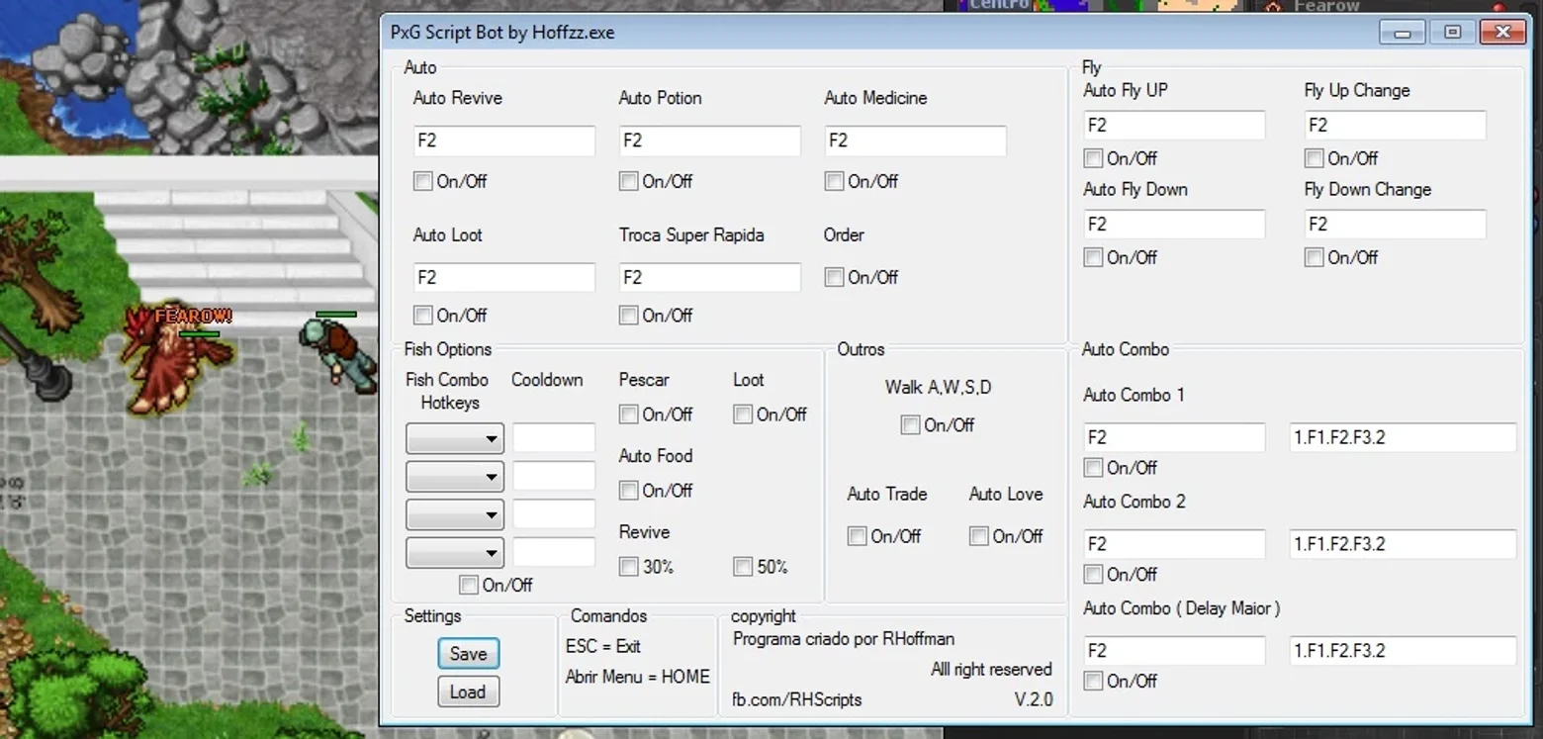
Task: Focus the Auto Combo 2 hotkey field
Action: (x=1174, y=544)
